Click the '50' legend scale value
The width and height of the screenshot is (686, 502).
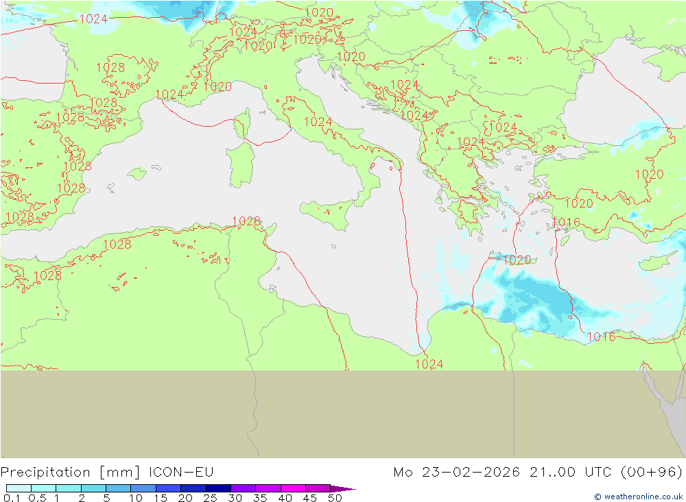click(x=335, y=498)
